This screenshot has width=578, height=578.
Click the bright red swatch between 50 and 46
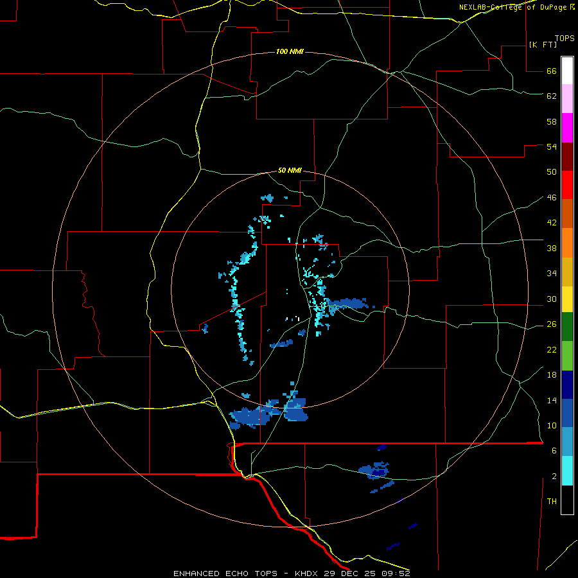point(567,185)
